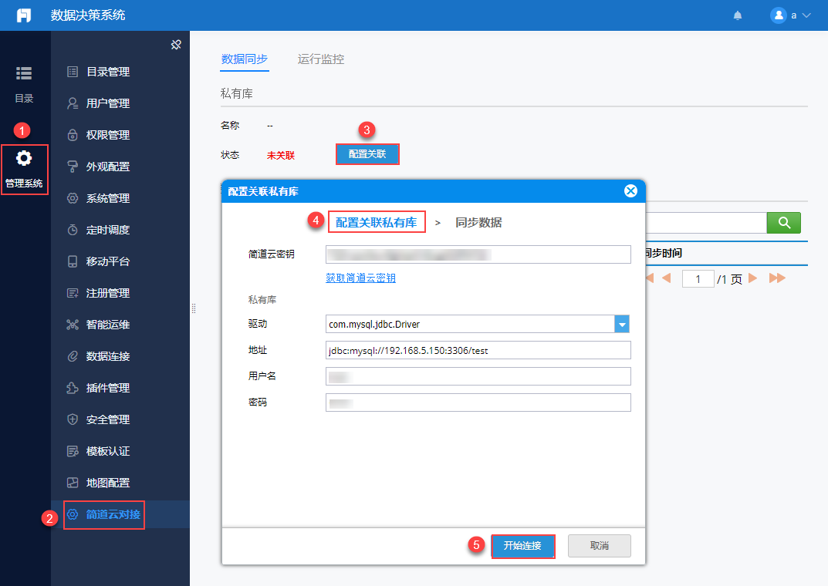Open the 获取简道云密钥 link
828x586 pixels.
pyautogui.click(x=360, y=278)
